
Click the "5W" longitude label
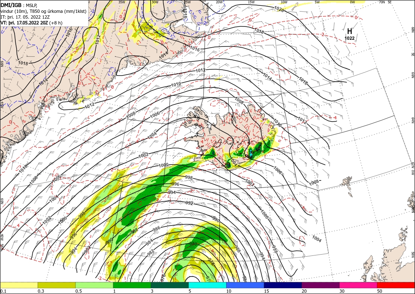pos(317,2)
